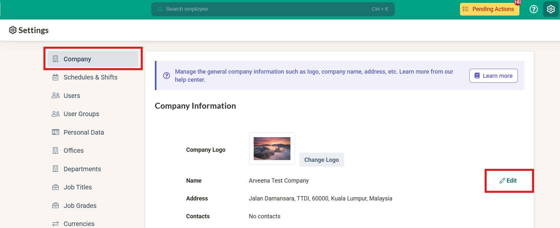Edit the company information
The image size is (560, 228).
tap(508, 181)
